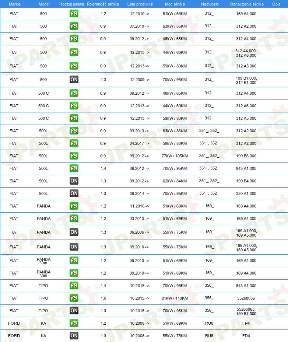Click petrol icon in 500L 843 A1.000 row
This screenshot has width=288, height=342.
[x=74, y=168]
